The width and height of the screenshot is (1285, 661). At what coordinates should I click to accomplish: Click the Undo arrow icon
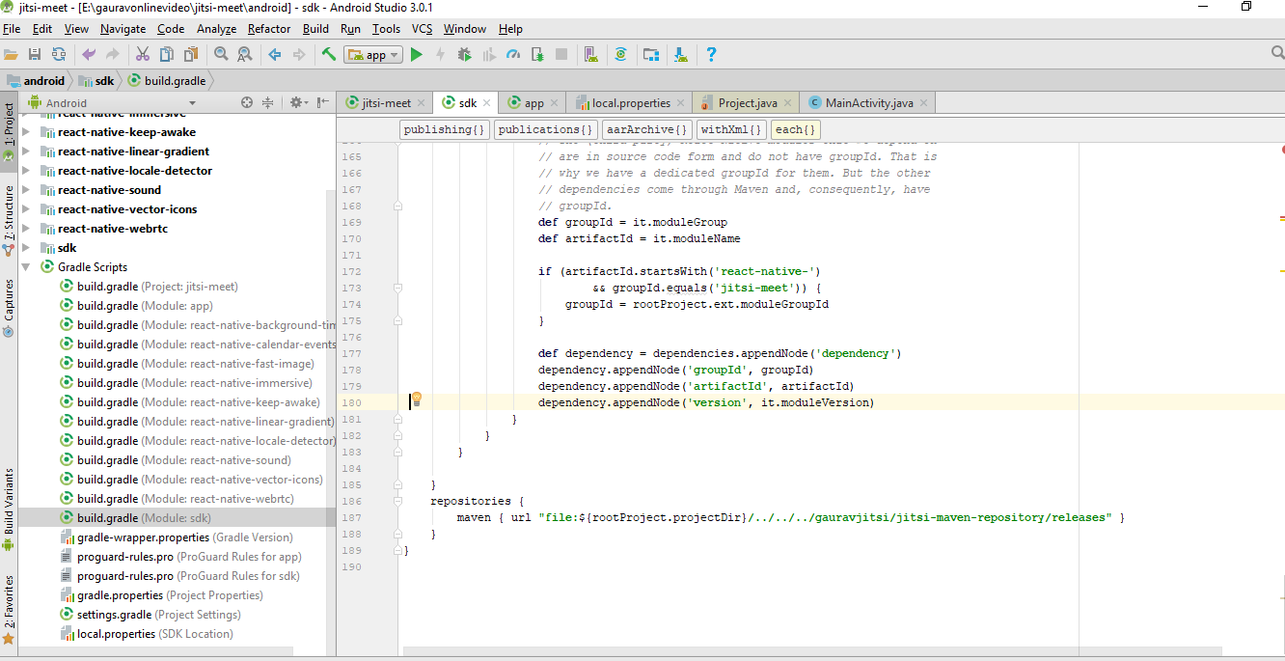pos(89,55)
